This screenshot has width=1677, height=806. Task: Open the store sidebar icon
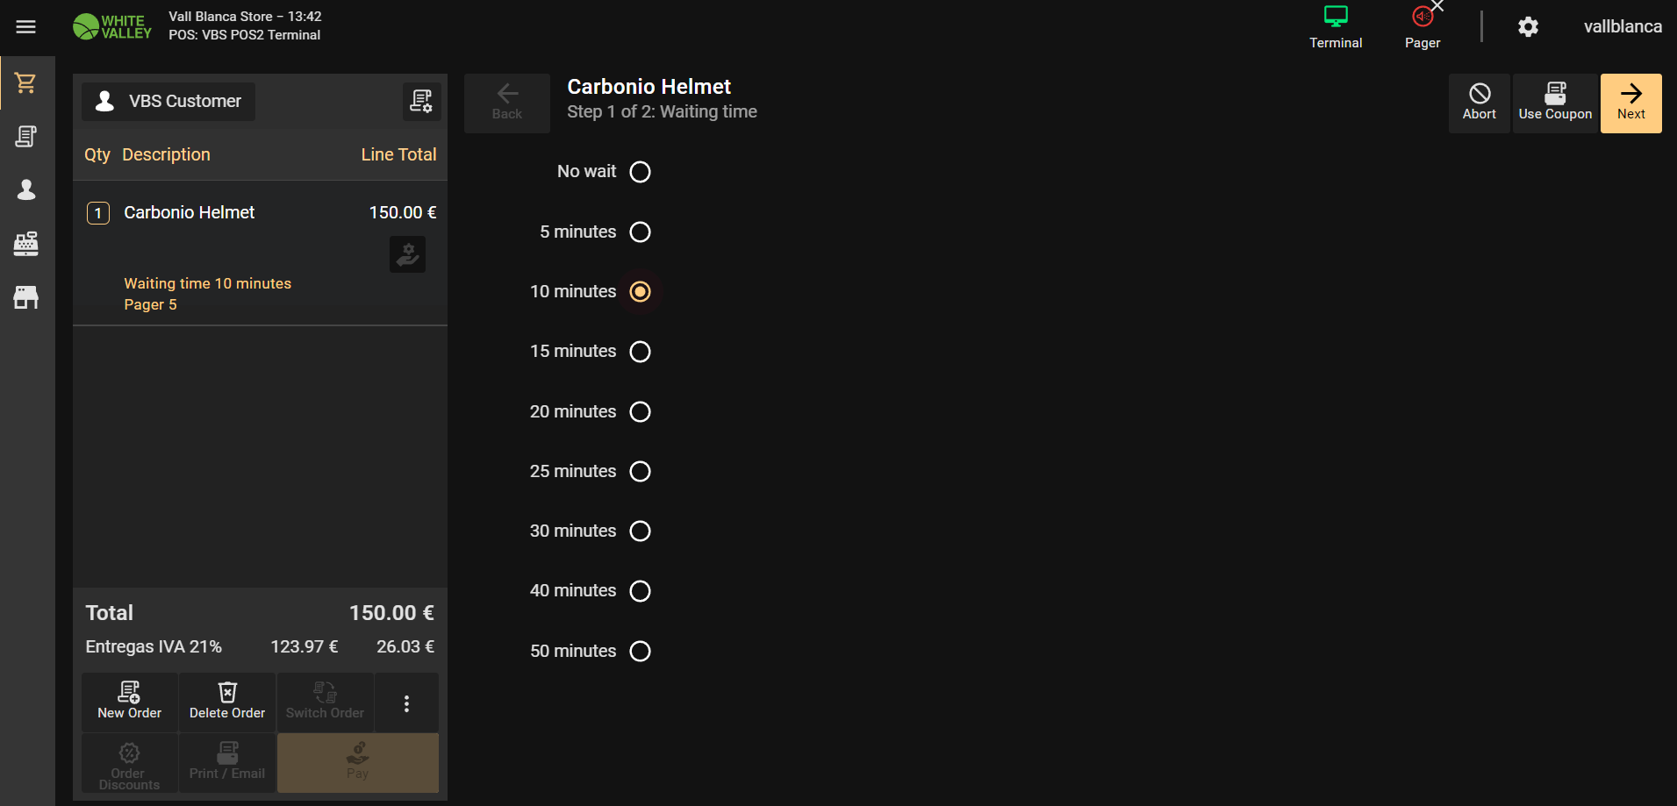[26, 297]
